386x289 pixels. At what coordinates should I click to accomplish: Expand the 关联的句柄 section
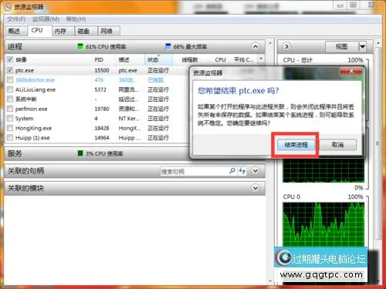click(x=256, y=170)
